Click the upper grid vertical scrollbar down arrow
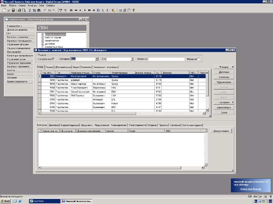Screen dimensions: 273x204 [x=207, y=110]
